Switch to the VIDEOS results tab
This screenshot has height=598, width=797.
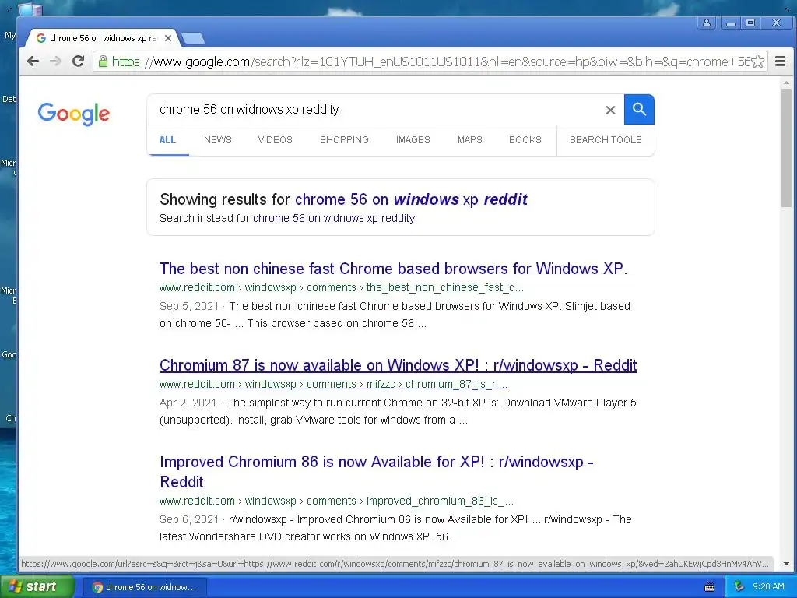pos(275,140)
